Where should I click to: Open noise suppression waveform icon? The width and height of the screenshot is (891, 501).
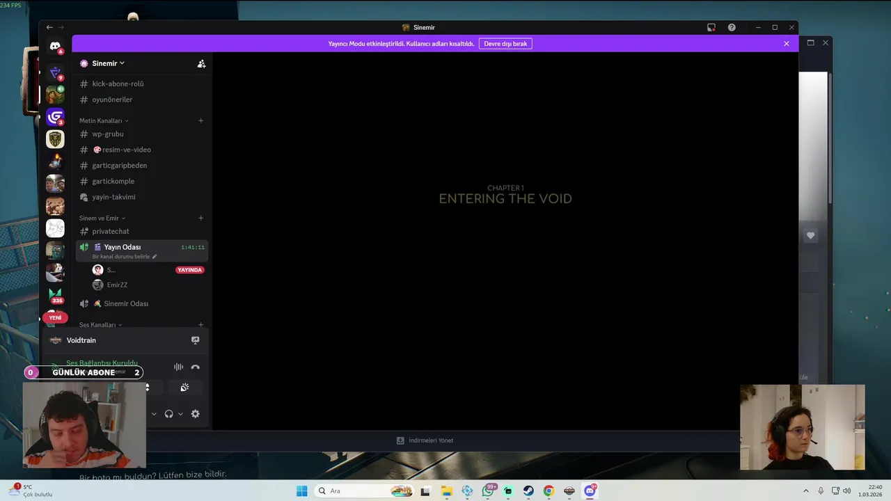(x=178, y=367)
